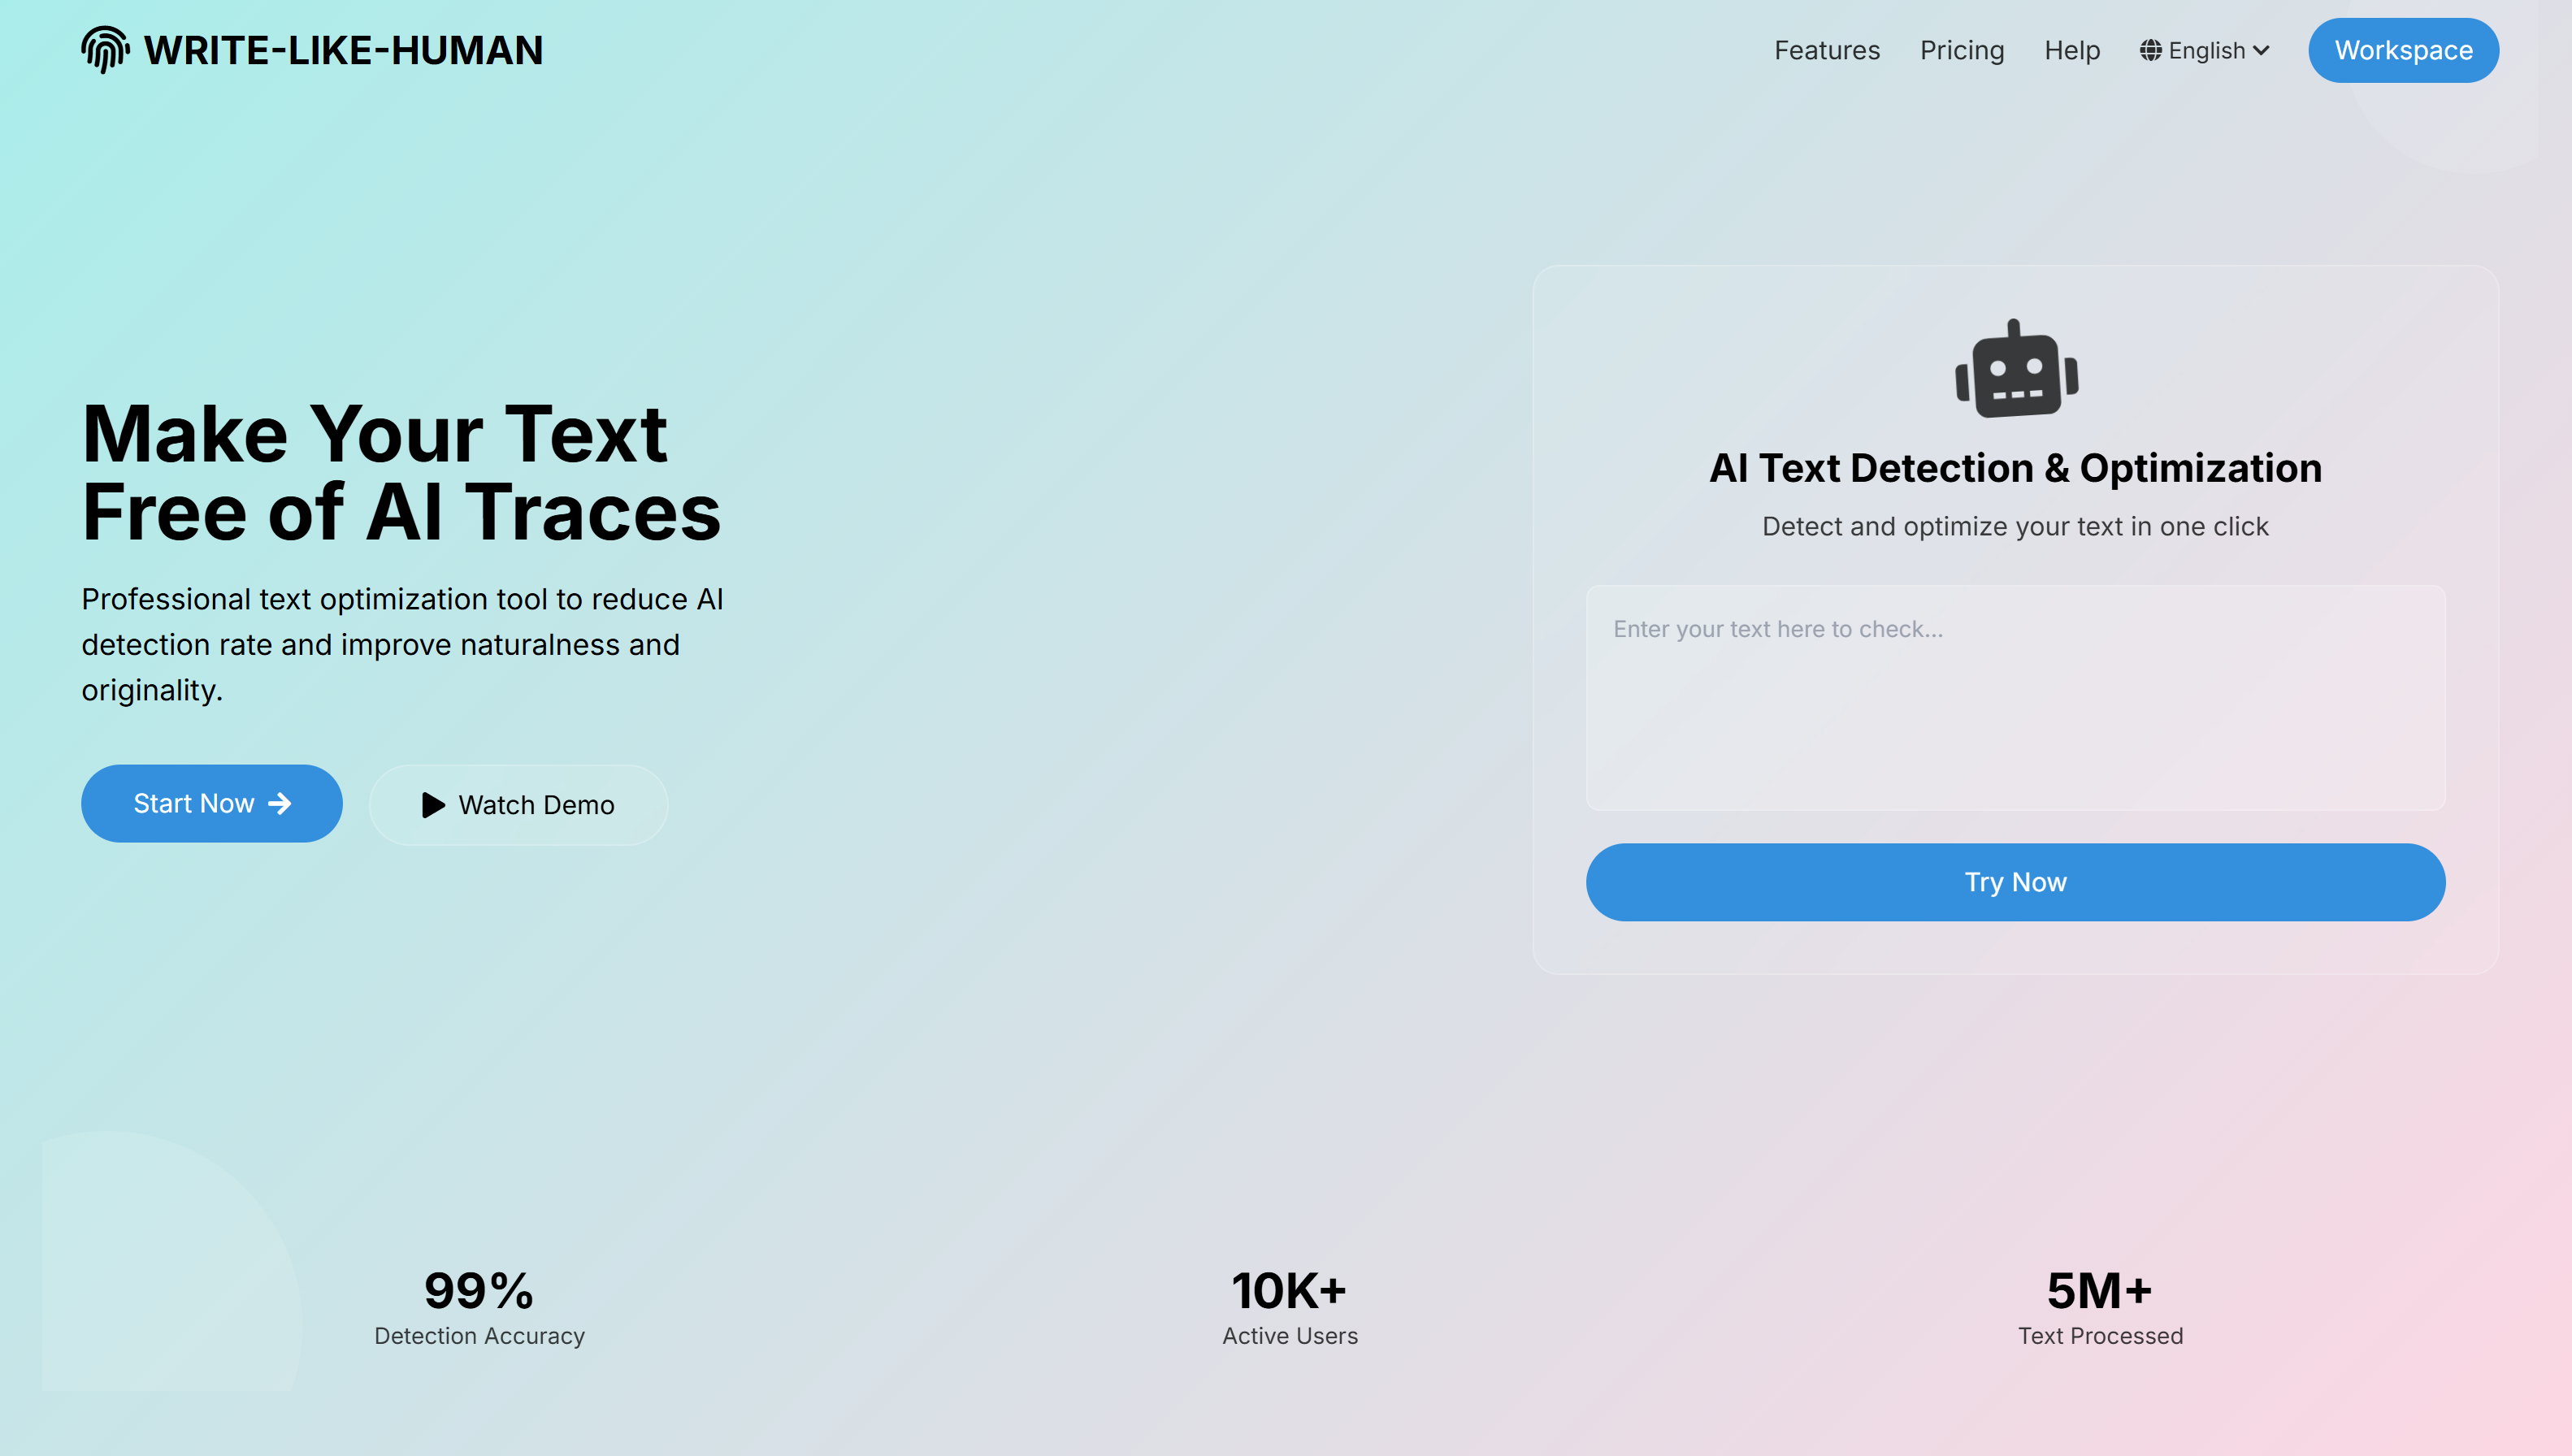Open the English language selector
2572x1456 pixels.
[x=2206, y=50]
